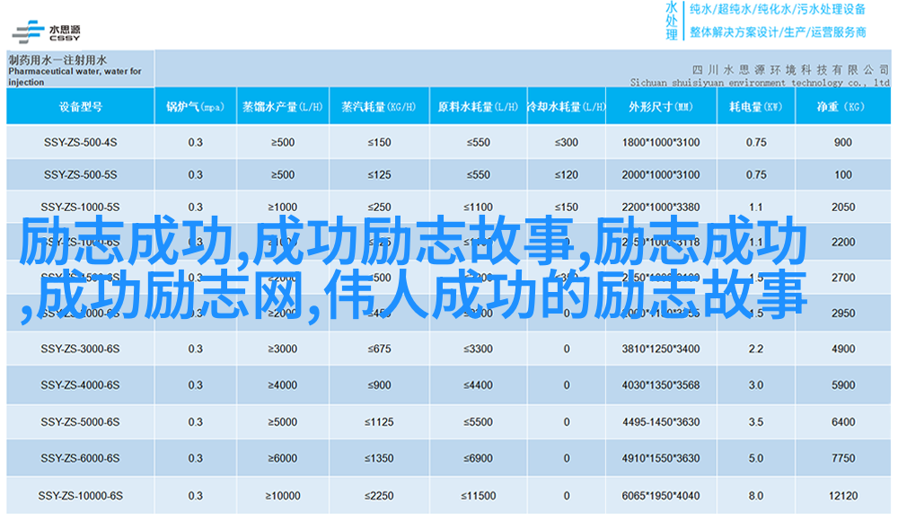Click the 6400 net weight cell
Viewport: 898px width, 522px height.
[x=843, y=421]
